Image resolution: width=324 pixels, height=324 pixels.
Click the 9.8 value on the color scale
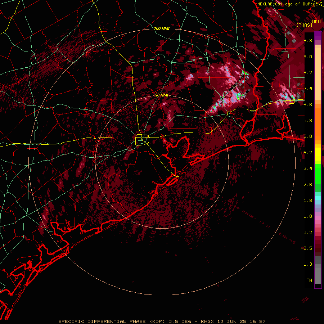point(308,40)
